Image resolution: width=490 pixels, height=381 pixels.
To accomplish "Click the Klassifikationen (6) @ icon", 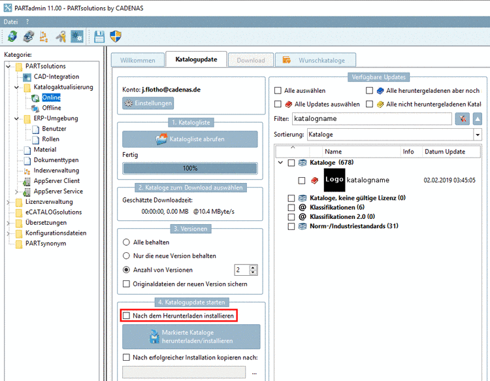I will pyautogui.click(x=302, y=208).
